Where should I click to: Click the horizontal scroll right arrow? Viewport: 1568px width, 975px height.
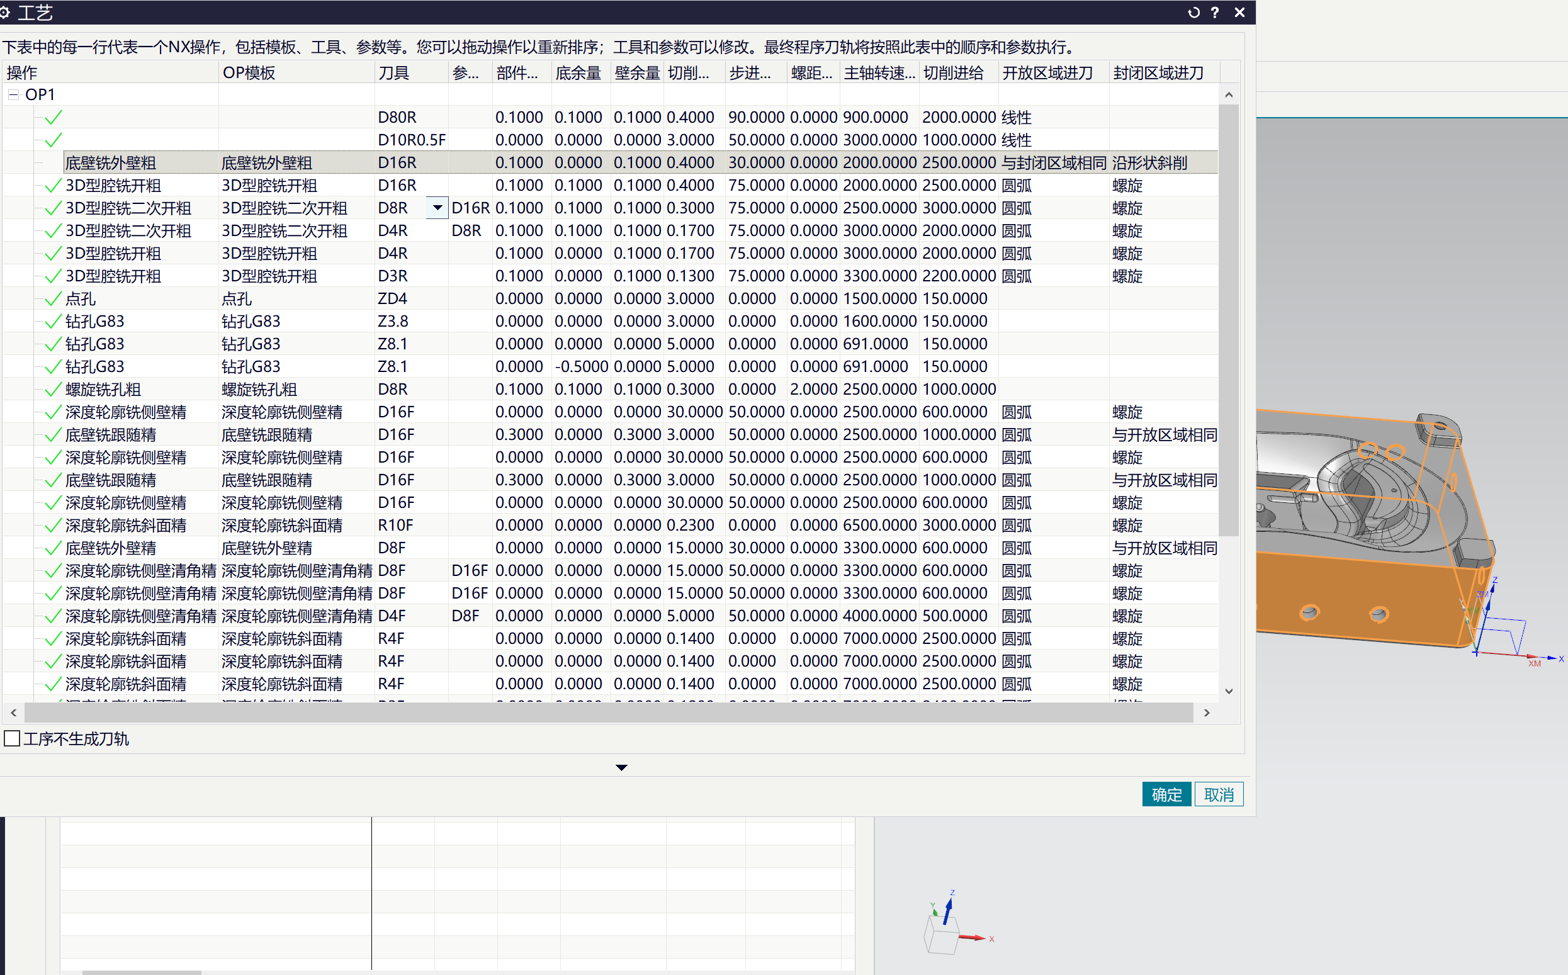pos(1206,713)
